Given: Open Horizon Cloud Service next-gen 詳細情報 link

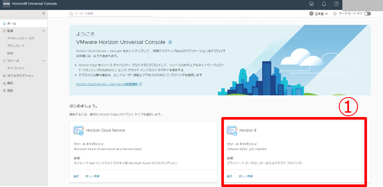Looking at the screenshot, I should pos(107,84).
